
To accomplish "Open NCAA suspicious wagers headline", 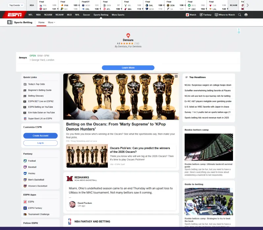I will [208, 85].
